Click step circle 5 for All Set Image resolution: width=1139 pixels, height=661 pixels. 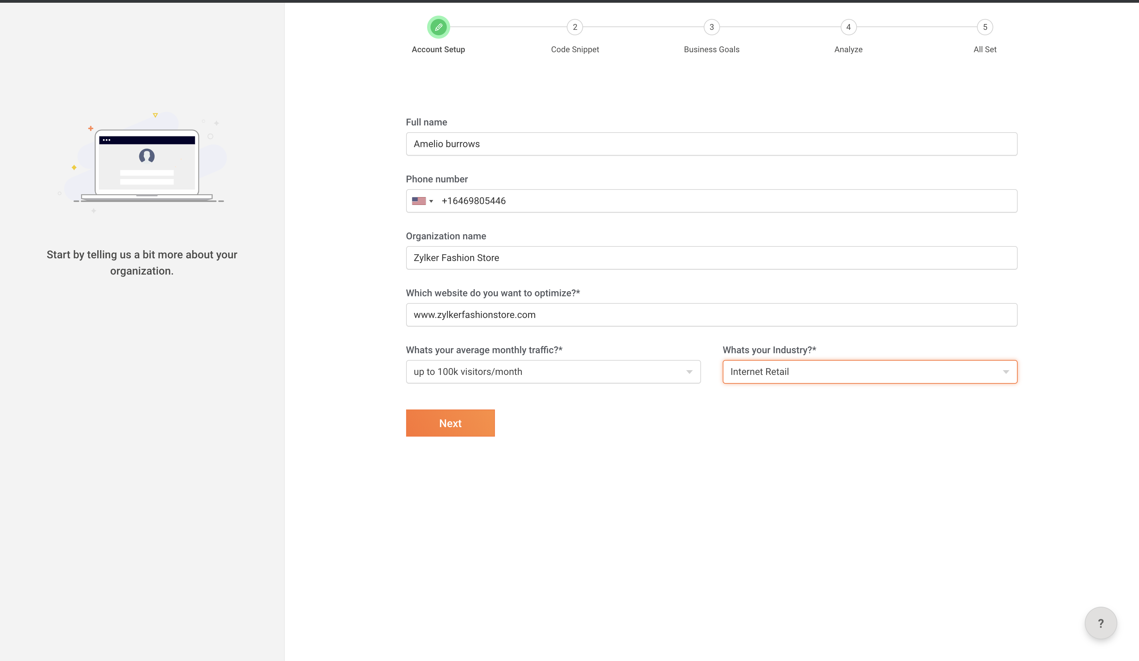tap(985, 27)
